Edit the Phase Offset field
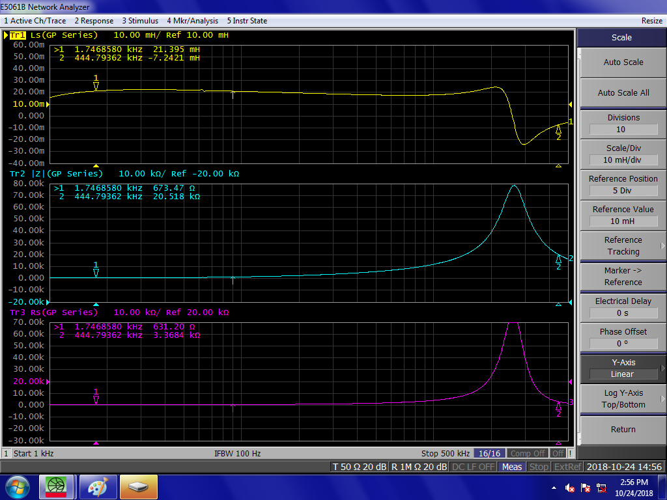This screenshot has height=500, width=667. [x=623, y=344]
